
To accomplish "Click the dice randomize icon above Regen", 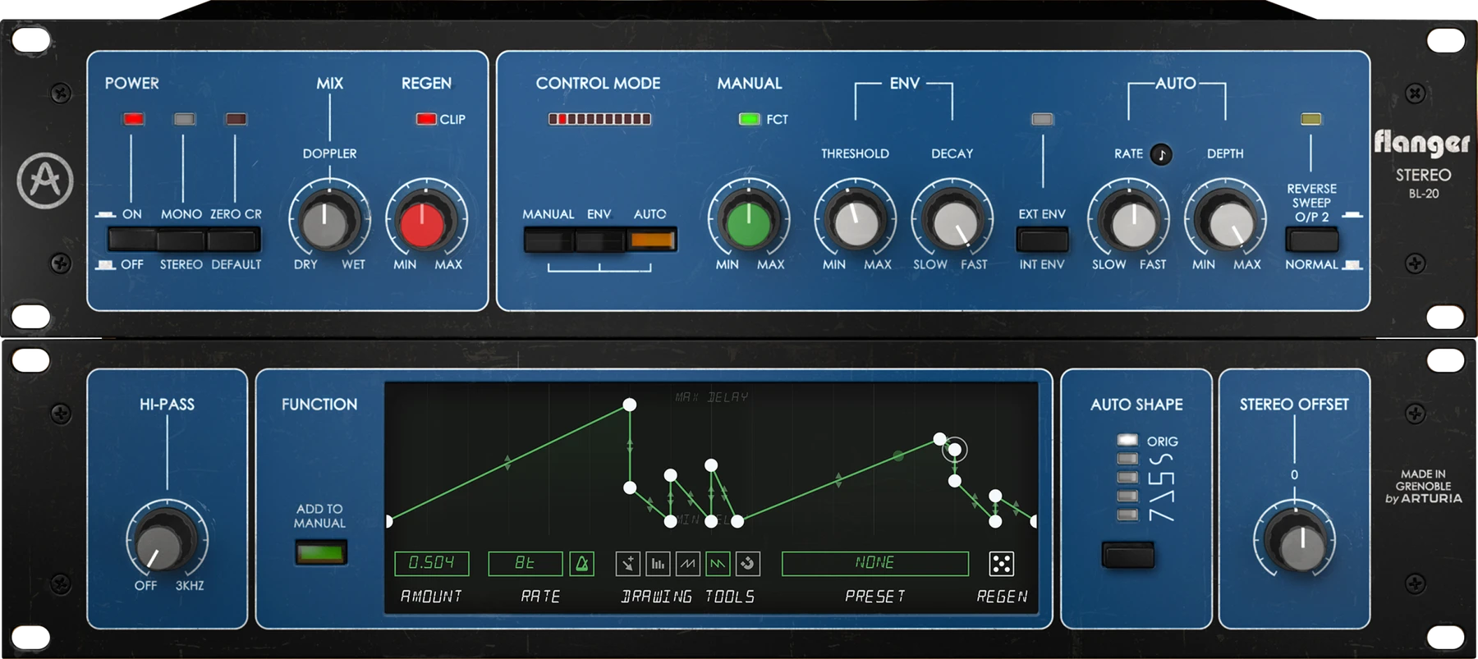I will tap(1002, 564).
